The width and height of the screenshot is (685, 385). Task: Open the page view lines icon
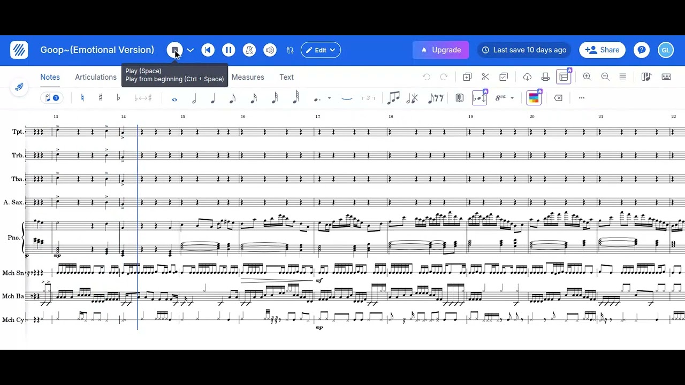[623, 77]
